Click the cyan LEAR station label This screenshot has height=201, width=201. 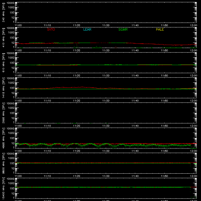[87, 29]
